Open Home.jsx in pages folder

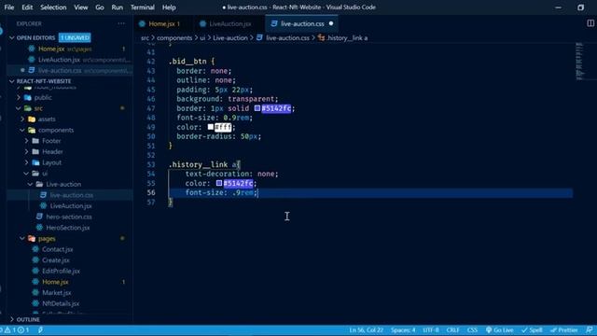tap(55, 282)
